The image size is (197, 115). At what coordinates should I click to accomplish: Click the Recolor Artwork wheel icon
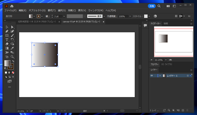click(x=155, y=16)
